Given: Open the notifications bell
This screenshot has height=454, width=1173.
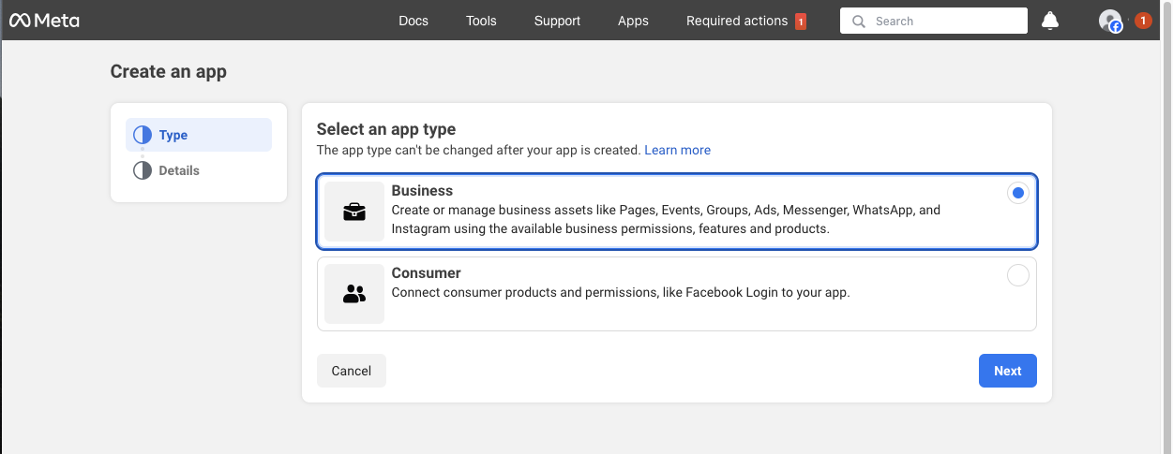Looking at the screenshot, I should pos(1050,21).
